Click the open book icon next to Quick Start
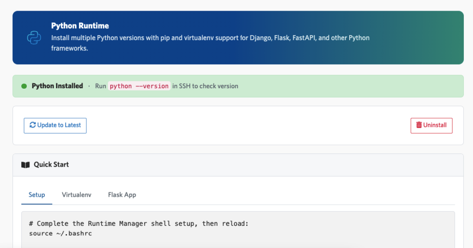Screen dimensions: 473x248 pyautogui.click(x=26, y=165)
